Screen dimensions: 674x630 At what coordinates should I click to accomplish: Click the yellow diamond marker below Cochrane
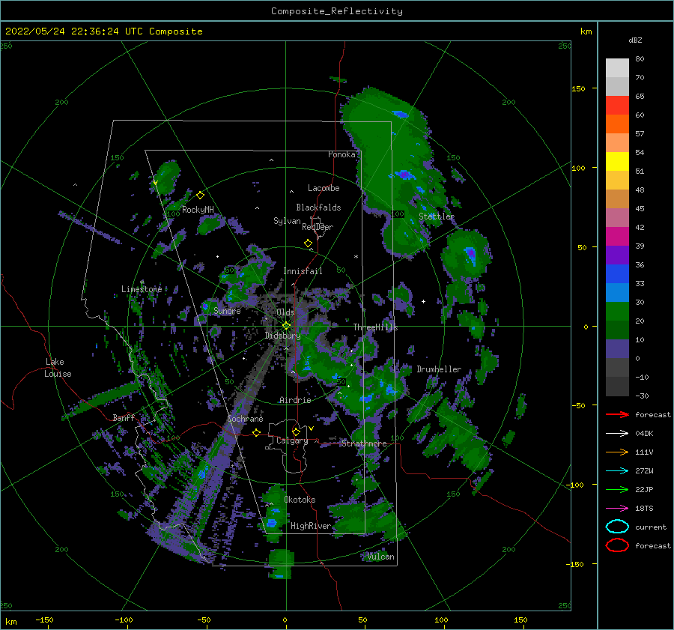point(256,432)
